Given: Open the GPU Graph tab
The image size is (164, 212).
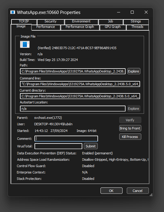Looking at the screenshot, I should tap(113, 27).
